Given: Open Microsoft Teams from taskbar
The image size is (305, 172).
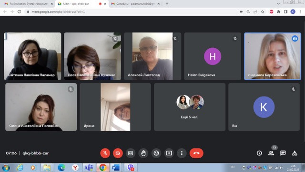Looking at the screenshot, I should pyautogui.click(x=89, y=168).
